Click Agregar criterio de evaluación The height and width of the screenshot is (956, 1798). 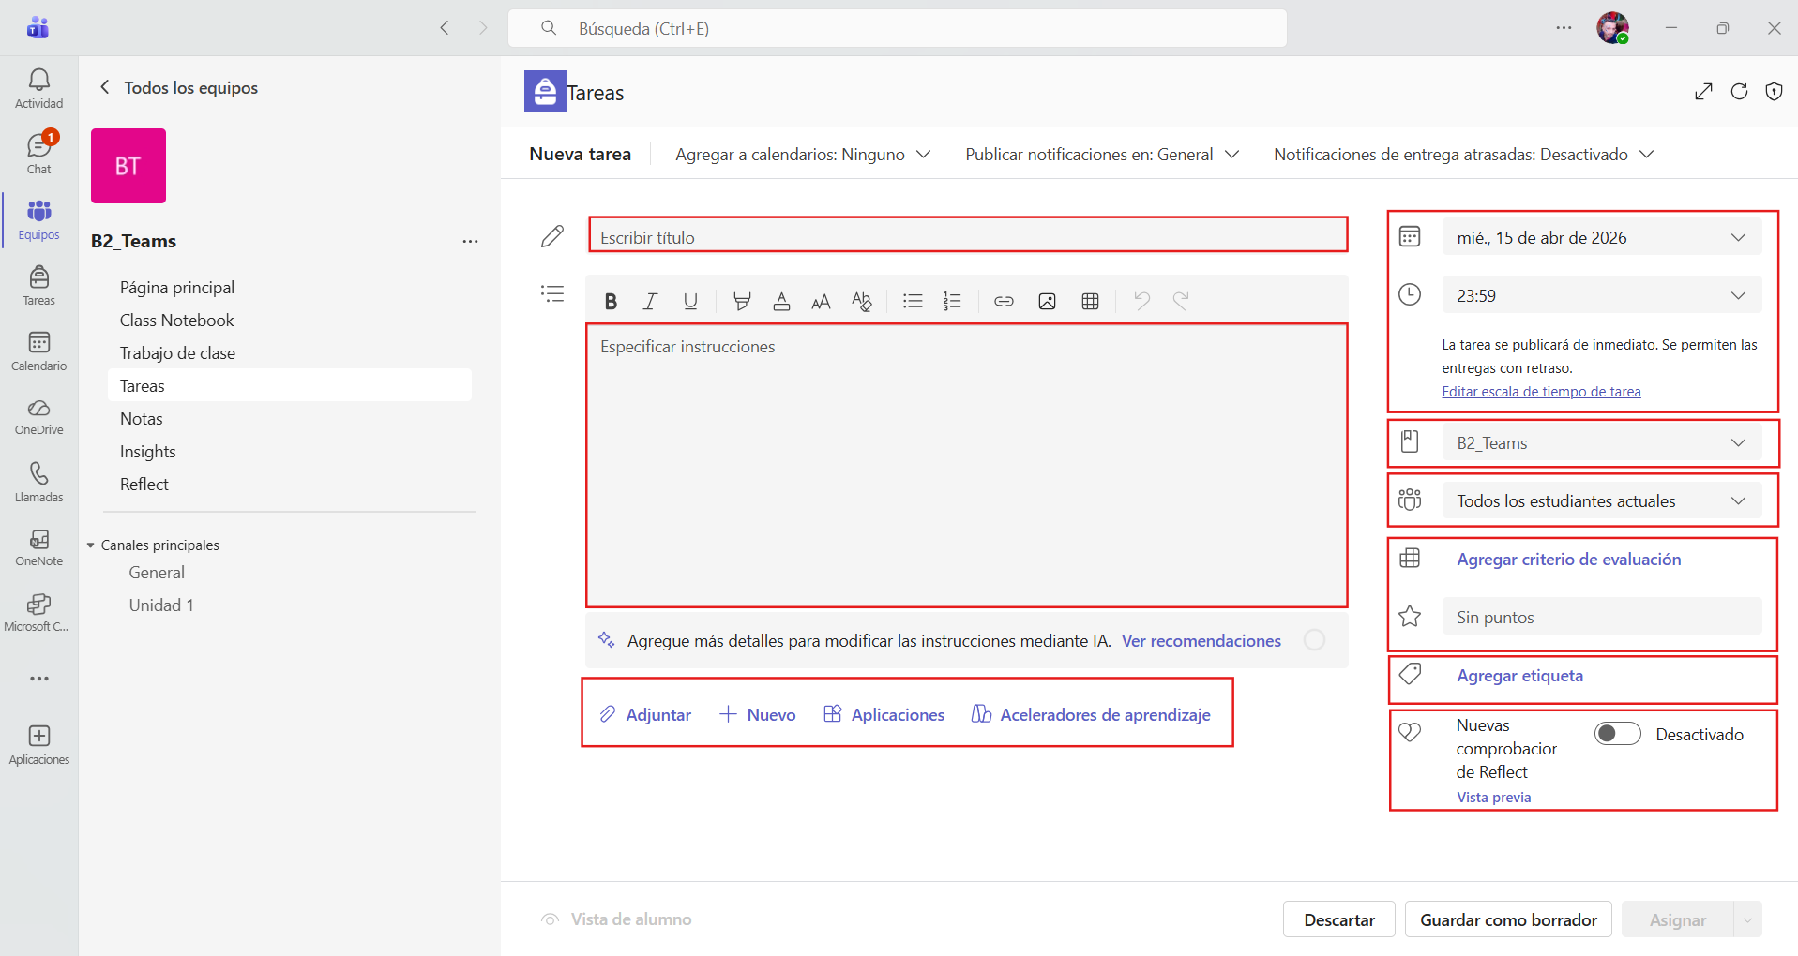click(x=1569, y=559)
